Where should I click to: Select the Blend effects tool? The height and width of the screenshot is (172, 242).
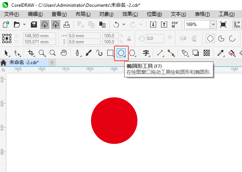tap(185, 53)
